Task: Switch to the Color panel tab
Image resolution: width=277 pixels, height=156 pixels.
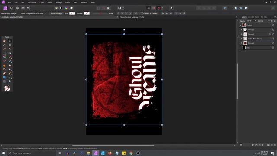Action: 257,17
